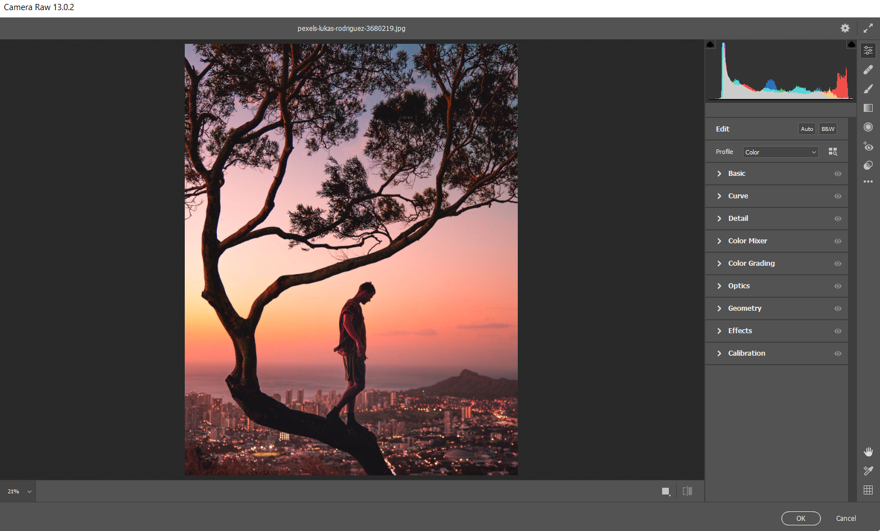Open the Healing tool
The height and width of the screenshot is (531, 880).
(x=868, y=70)
